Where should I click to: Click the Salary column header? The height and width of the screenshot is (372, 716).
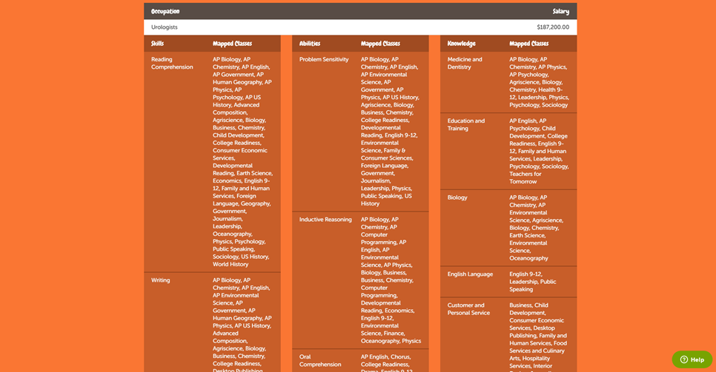click(560, 11)
